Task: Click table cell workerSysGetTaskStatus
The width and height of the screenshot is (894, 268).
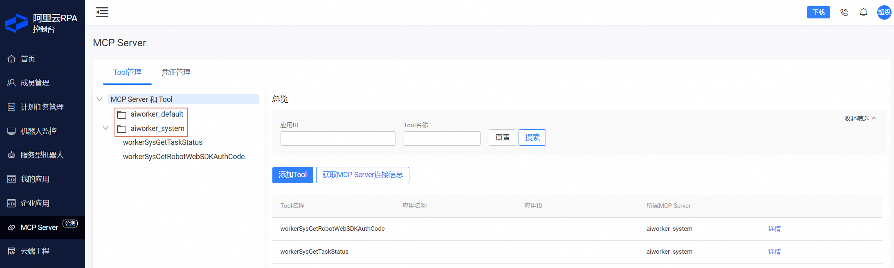Action: click(x=314, y=252)
